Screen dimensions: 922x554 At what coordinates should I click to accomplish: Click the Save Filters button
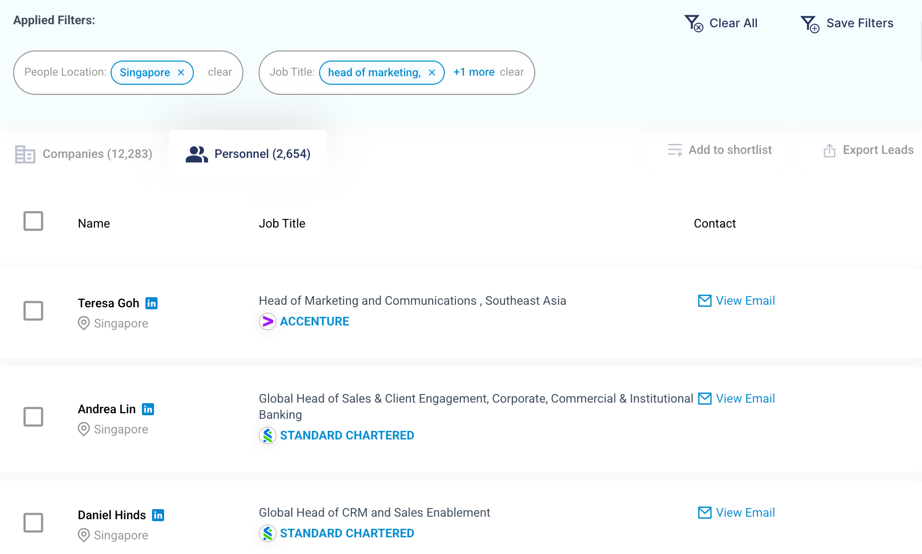point(847,23)
